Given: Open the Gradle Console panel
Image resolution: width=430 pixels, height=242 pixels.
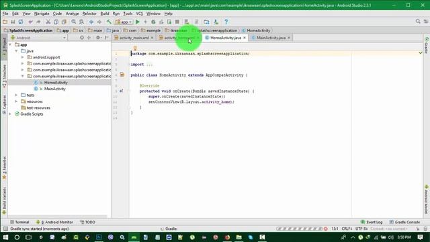Looking at the screenshot, I should (404, 222).
